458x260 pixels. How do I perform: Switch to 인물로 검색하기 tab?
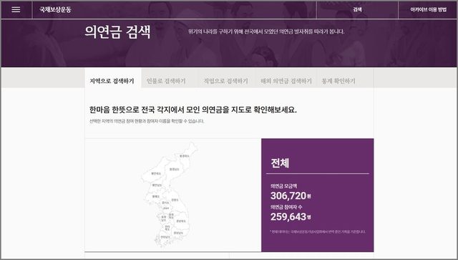(x=166, y=81)
